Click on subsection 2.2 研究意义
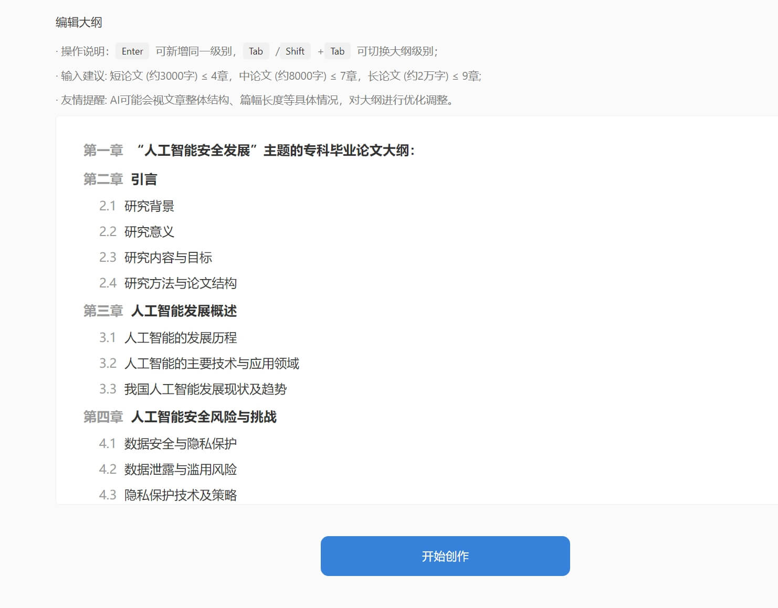This screenshot has width=778, height=608. click(x=149, y=232)
